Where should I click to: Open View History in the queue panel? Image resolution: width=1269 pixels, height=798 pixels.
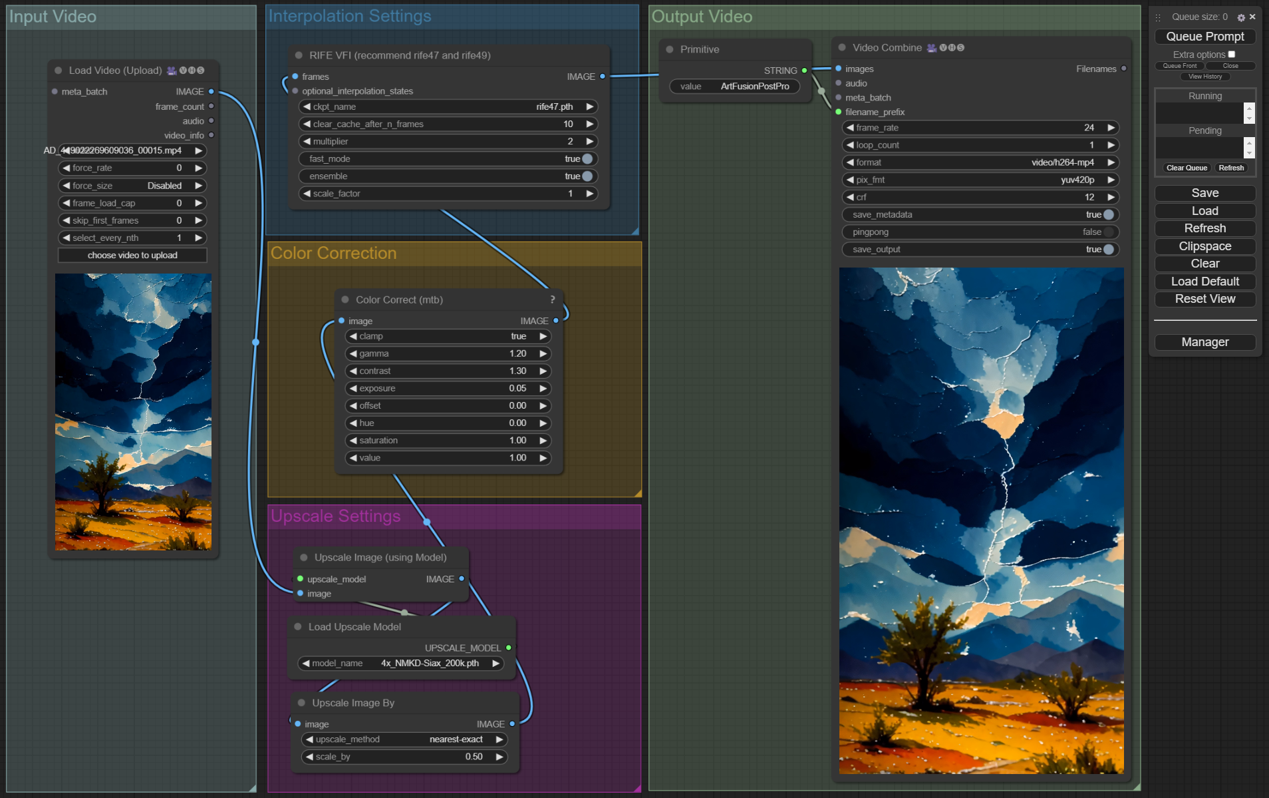pos(1204,77)
